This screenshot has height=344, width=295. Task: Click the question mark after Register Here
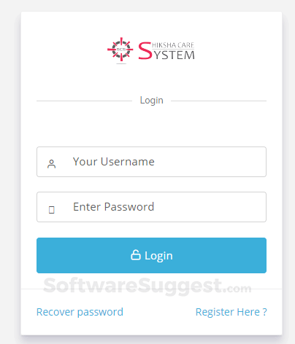click(265, 312)
